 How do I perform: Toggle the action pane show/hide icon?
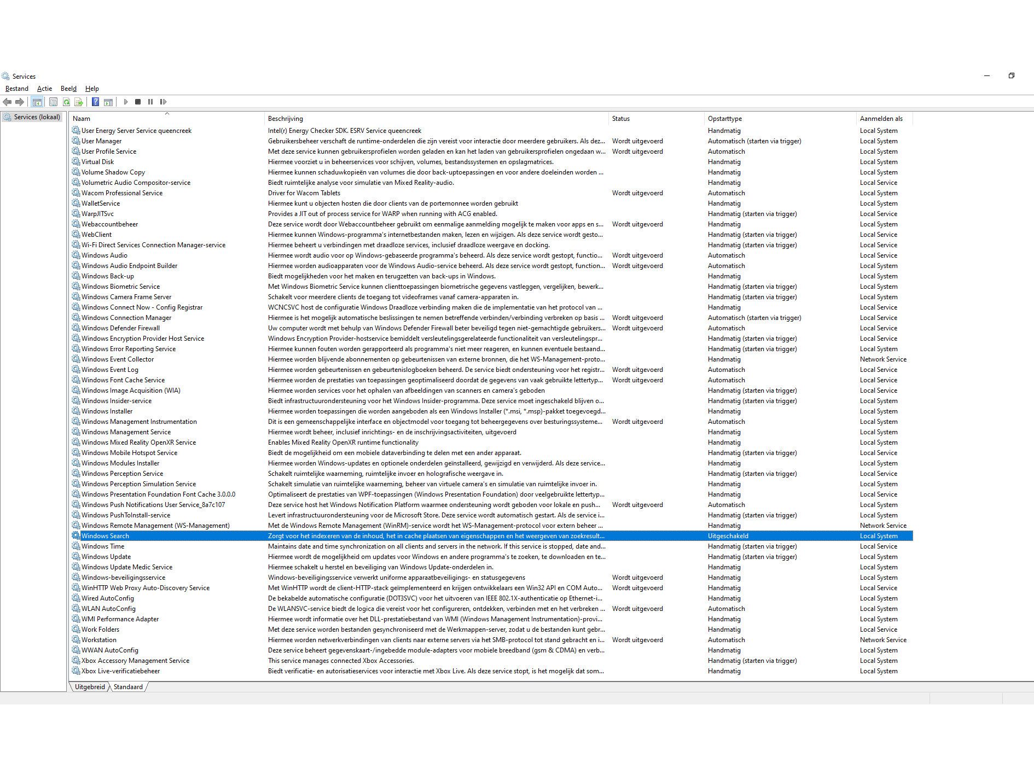pos(108,102)
